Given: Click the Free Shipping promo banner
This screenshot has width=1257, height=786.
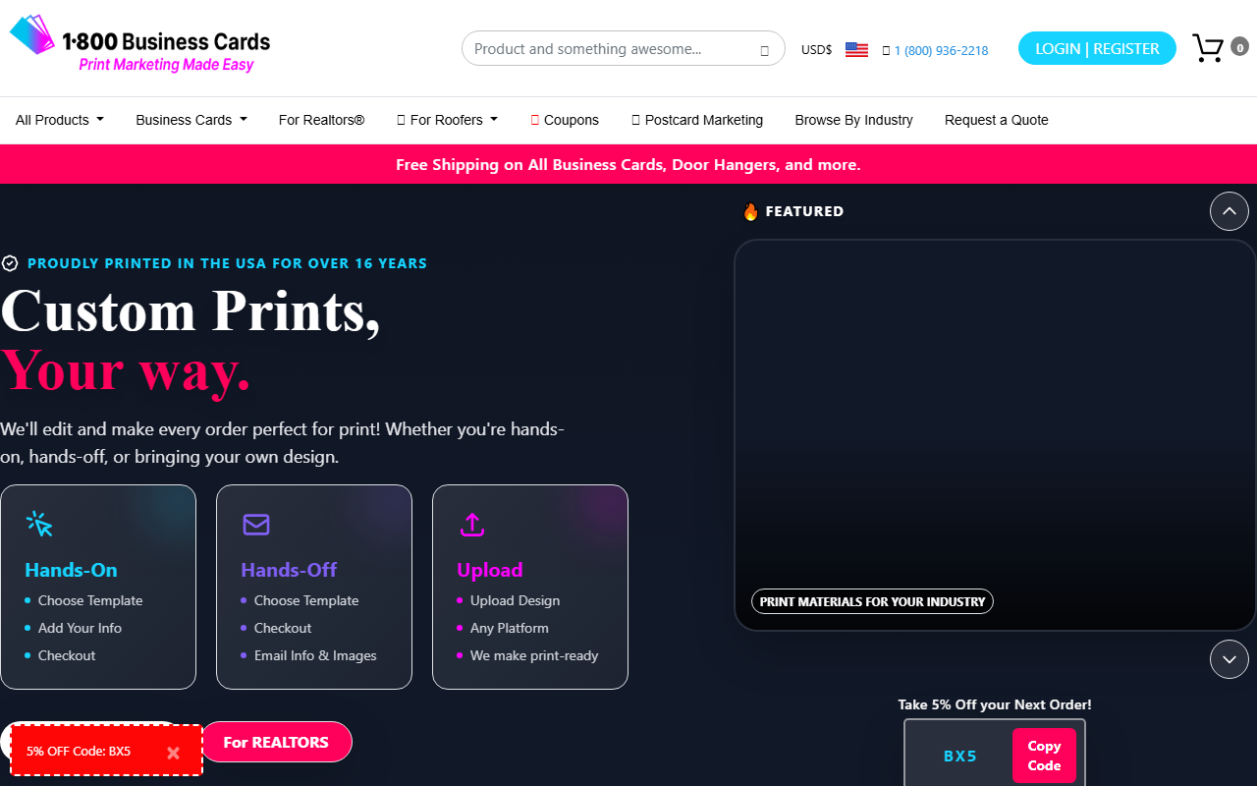Looking at the screenshot, I should pyautogui.click(x=628, y=164).
